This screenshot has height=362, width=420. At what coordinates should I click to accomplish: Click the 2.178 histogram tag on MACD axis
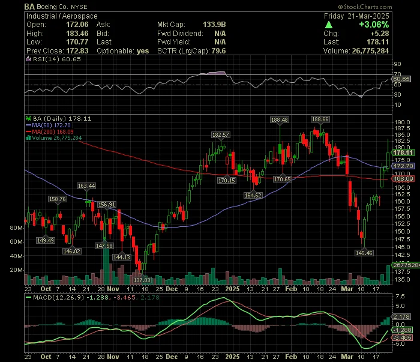tap(401, 317)
